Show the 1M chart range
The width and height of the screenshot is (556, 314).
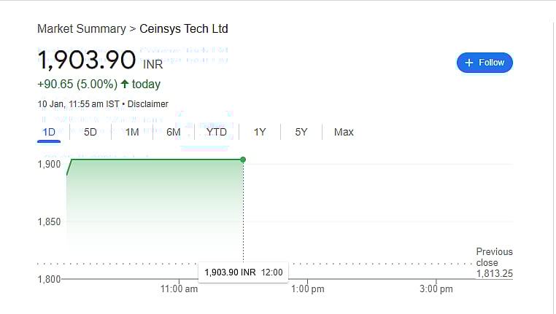coord(132,132)
